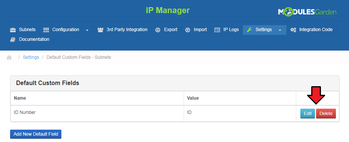349x142 pixels.
Task: Expand the Configuration dropdown arrow
Action: tap(87, 30)
